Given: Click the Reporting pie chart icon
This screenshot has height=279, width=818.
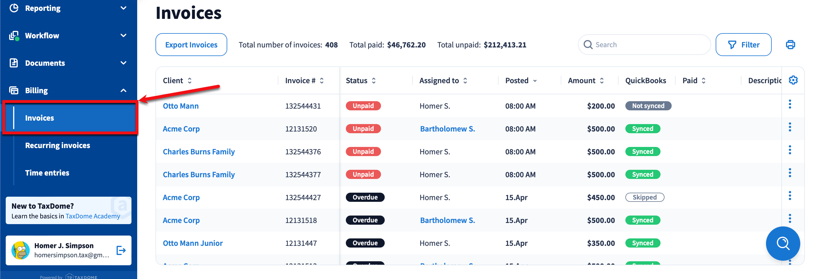Looking at the screenshot, I should click(14, 8).
